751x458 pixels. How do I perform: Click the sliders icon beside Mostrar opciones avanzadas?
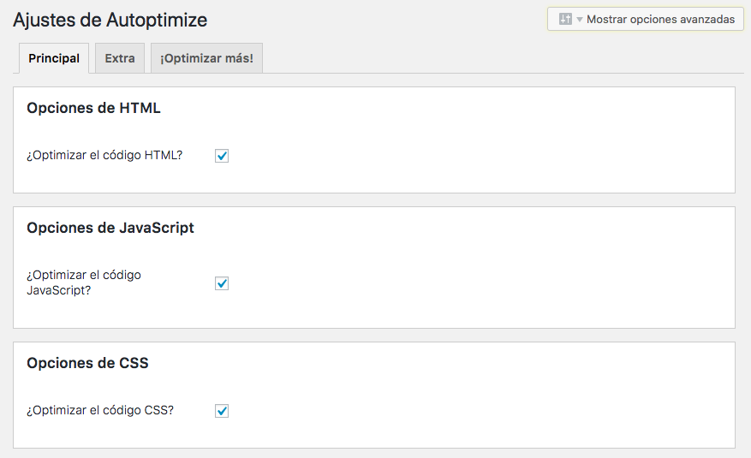tap(565, 19)
